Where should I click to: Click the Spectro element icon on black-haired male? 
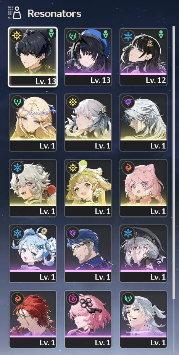click(x=17, y=35)
